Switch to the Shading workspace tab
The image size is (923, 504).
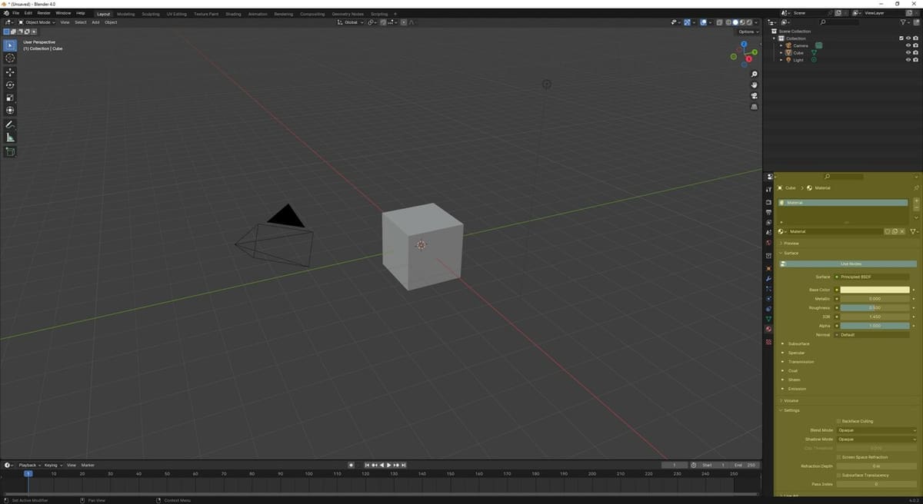(x=233, y=14)
